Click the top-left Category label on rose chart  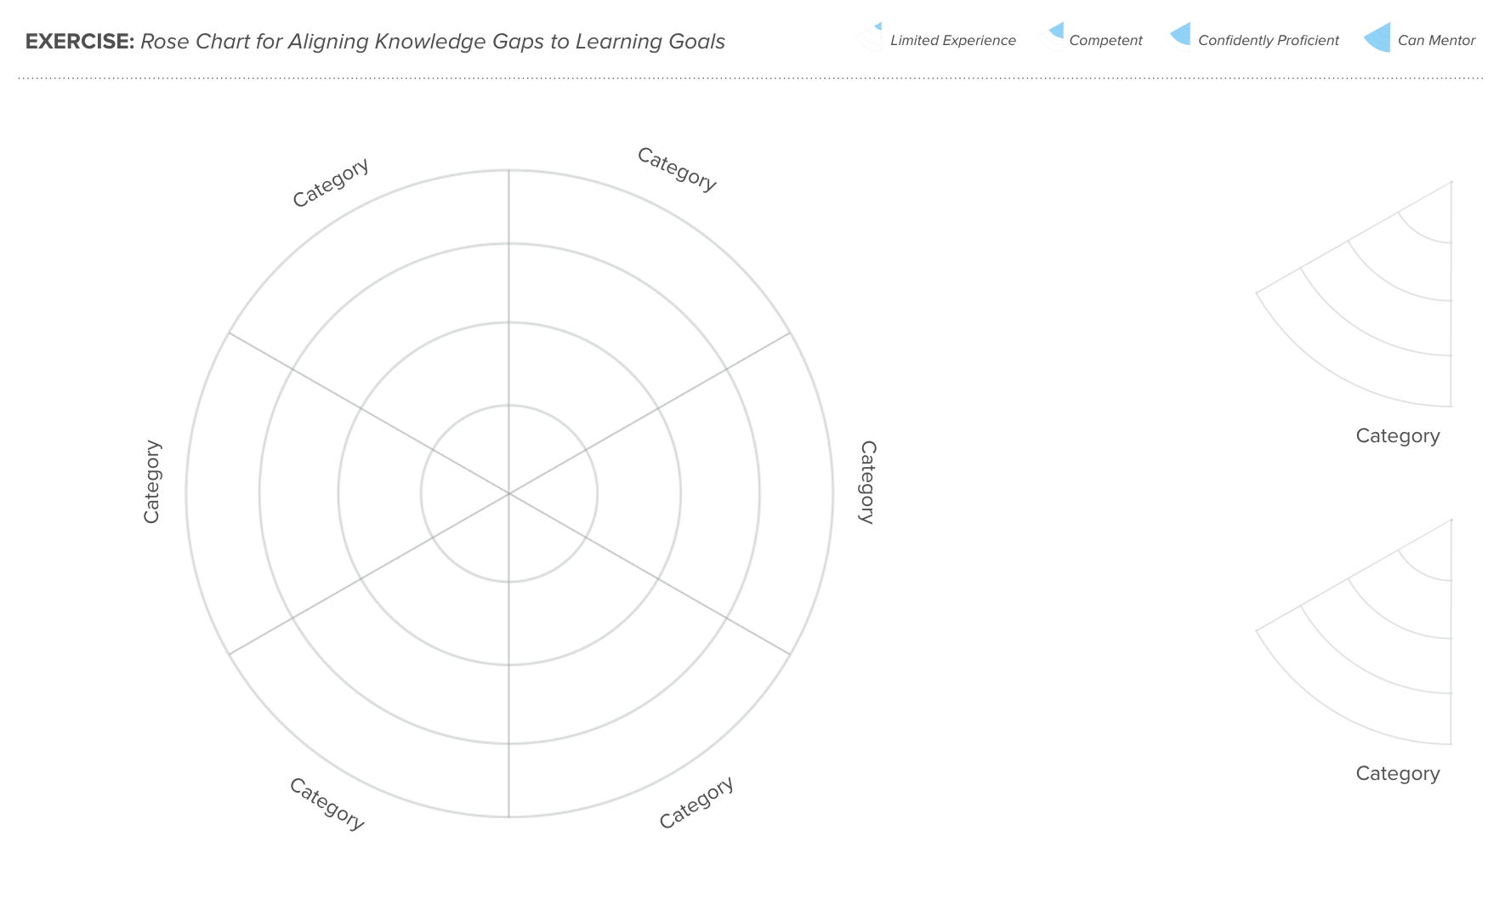pos(332,182)
